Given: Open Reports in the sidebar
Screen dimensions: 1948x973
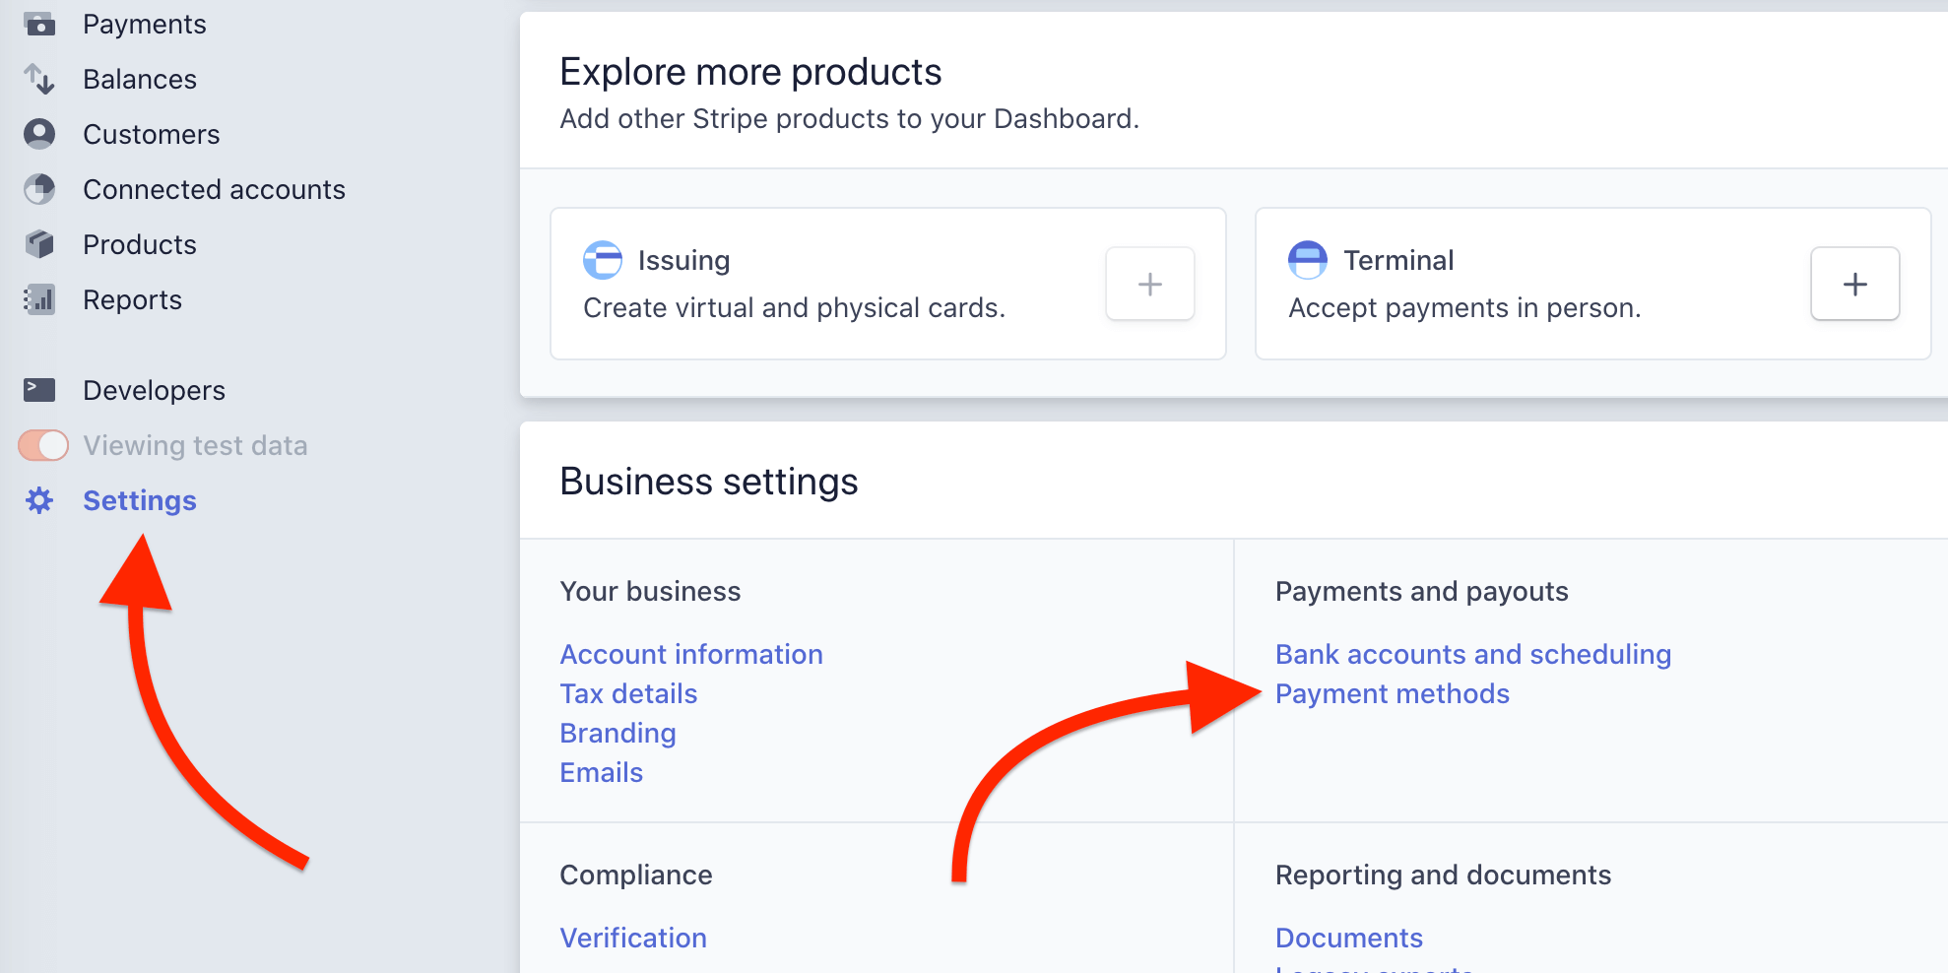Looking at the screenshot, I should (x=132, y=299).
